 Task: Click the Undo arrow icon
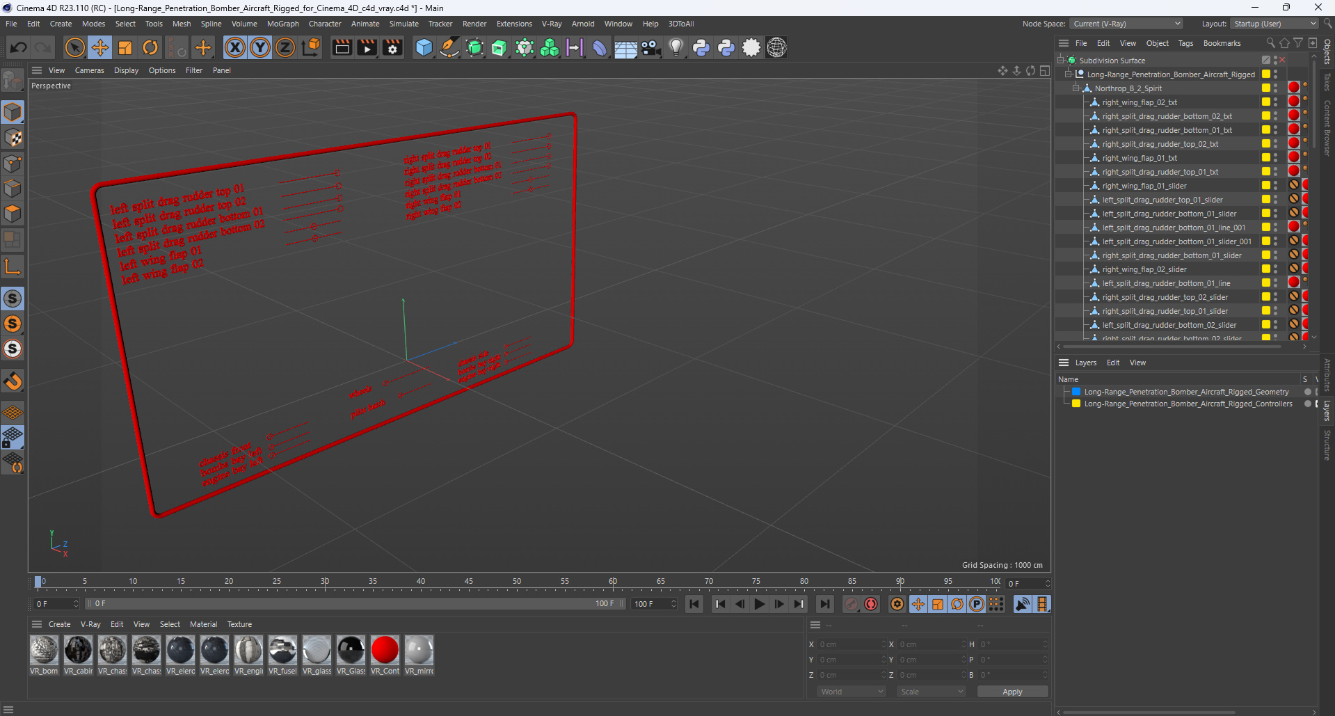(19, 47)
